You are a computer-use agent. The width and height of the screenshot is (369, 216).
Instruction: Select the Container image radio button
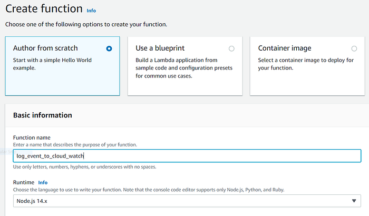(x=354, y=48)
